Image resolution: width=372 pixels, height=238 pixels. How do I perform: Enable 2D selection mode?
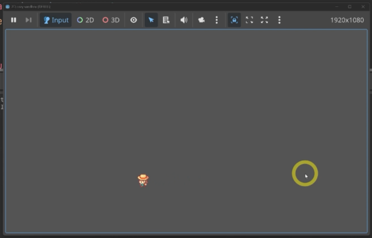point(86,20)
